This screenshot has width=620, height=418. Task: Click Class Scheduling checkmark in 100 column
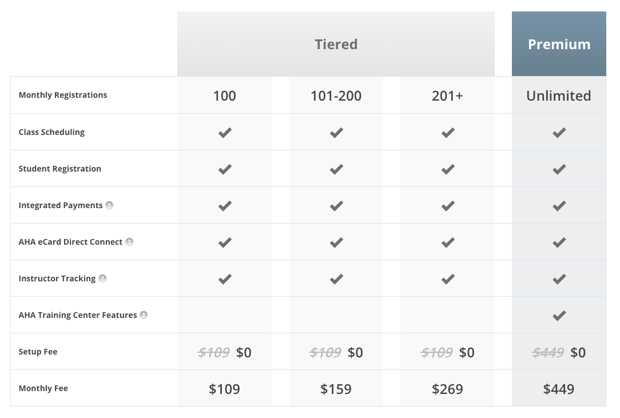click(x=225, y=132)
